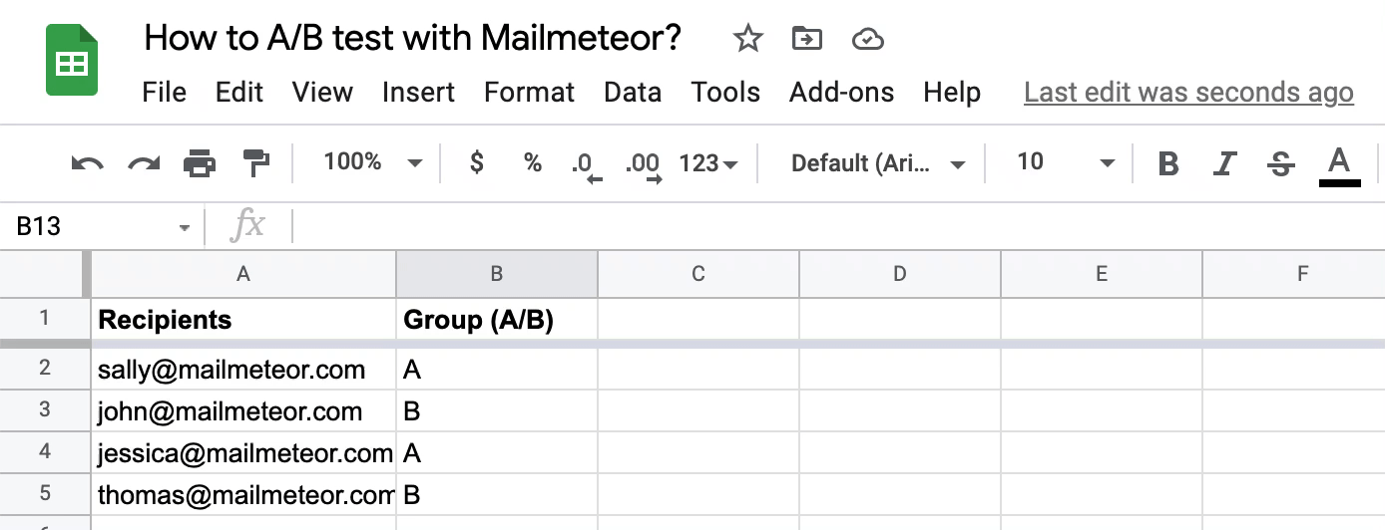Open the Data menu
Screen dimensions: 1385x530
[633, 93]
